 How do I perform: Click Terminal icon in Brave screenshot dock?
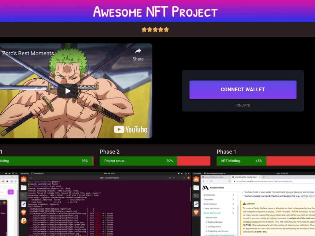196,196
